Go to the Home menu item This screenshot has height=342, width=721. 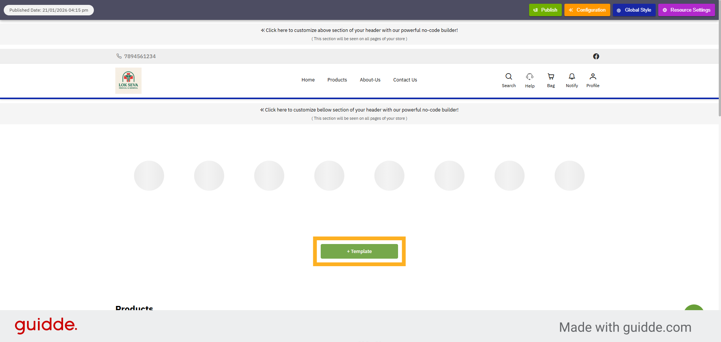(308, 80)
